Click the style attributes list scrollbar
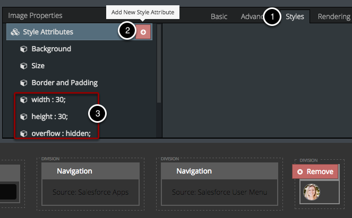 159,69
